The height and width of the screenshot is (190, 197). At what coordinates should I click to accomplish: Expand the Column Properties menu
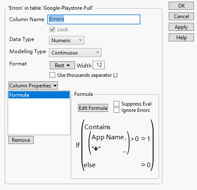[x=33, y=86]
